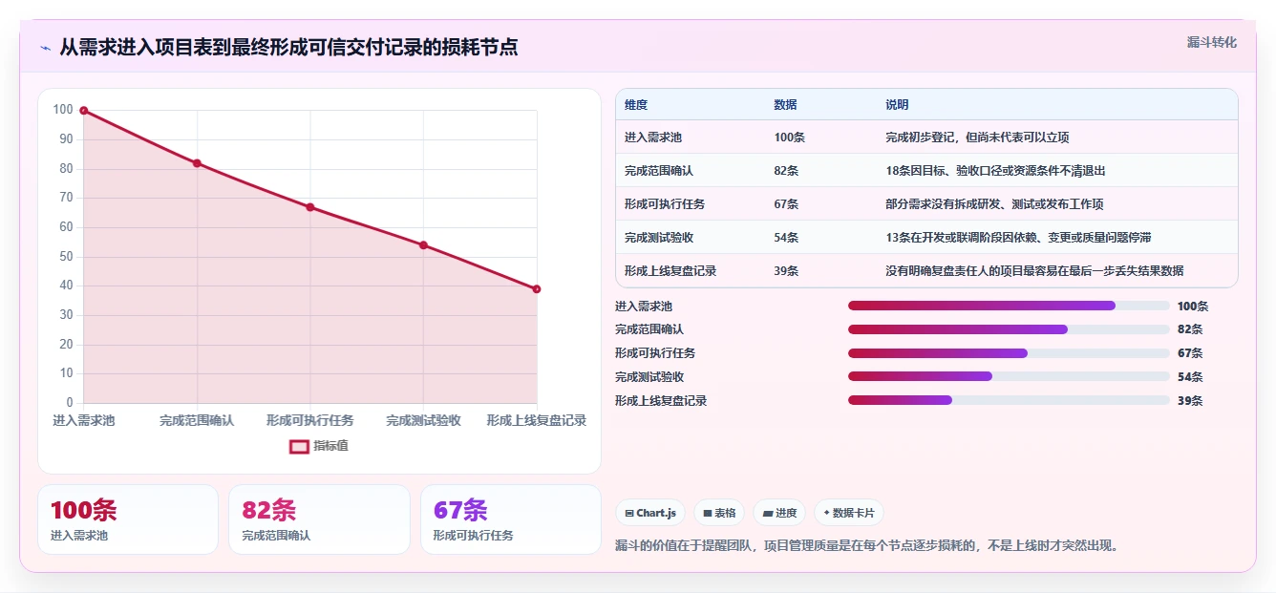The image size is (1276, 593).
Task: Click the 进入需求池 progress bar
Action: pos(1009,306)
